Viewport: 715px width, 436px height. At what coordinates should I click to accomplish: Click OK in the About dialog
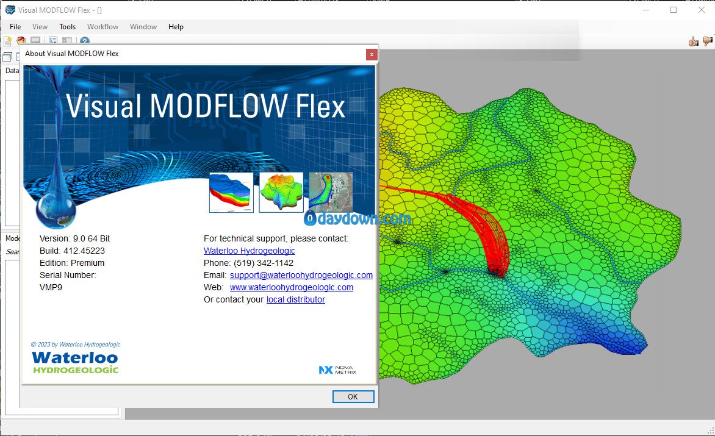pos(353,397)
